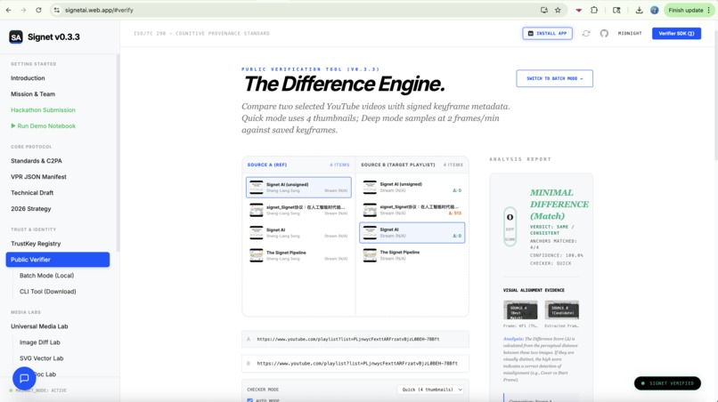
Task: Select Source A 'Signet AI' row
Action: click(298, 233)
